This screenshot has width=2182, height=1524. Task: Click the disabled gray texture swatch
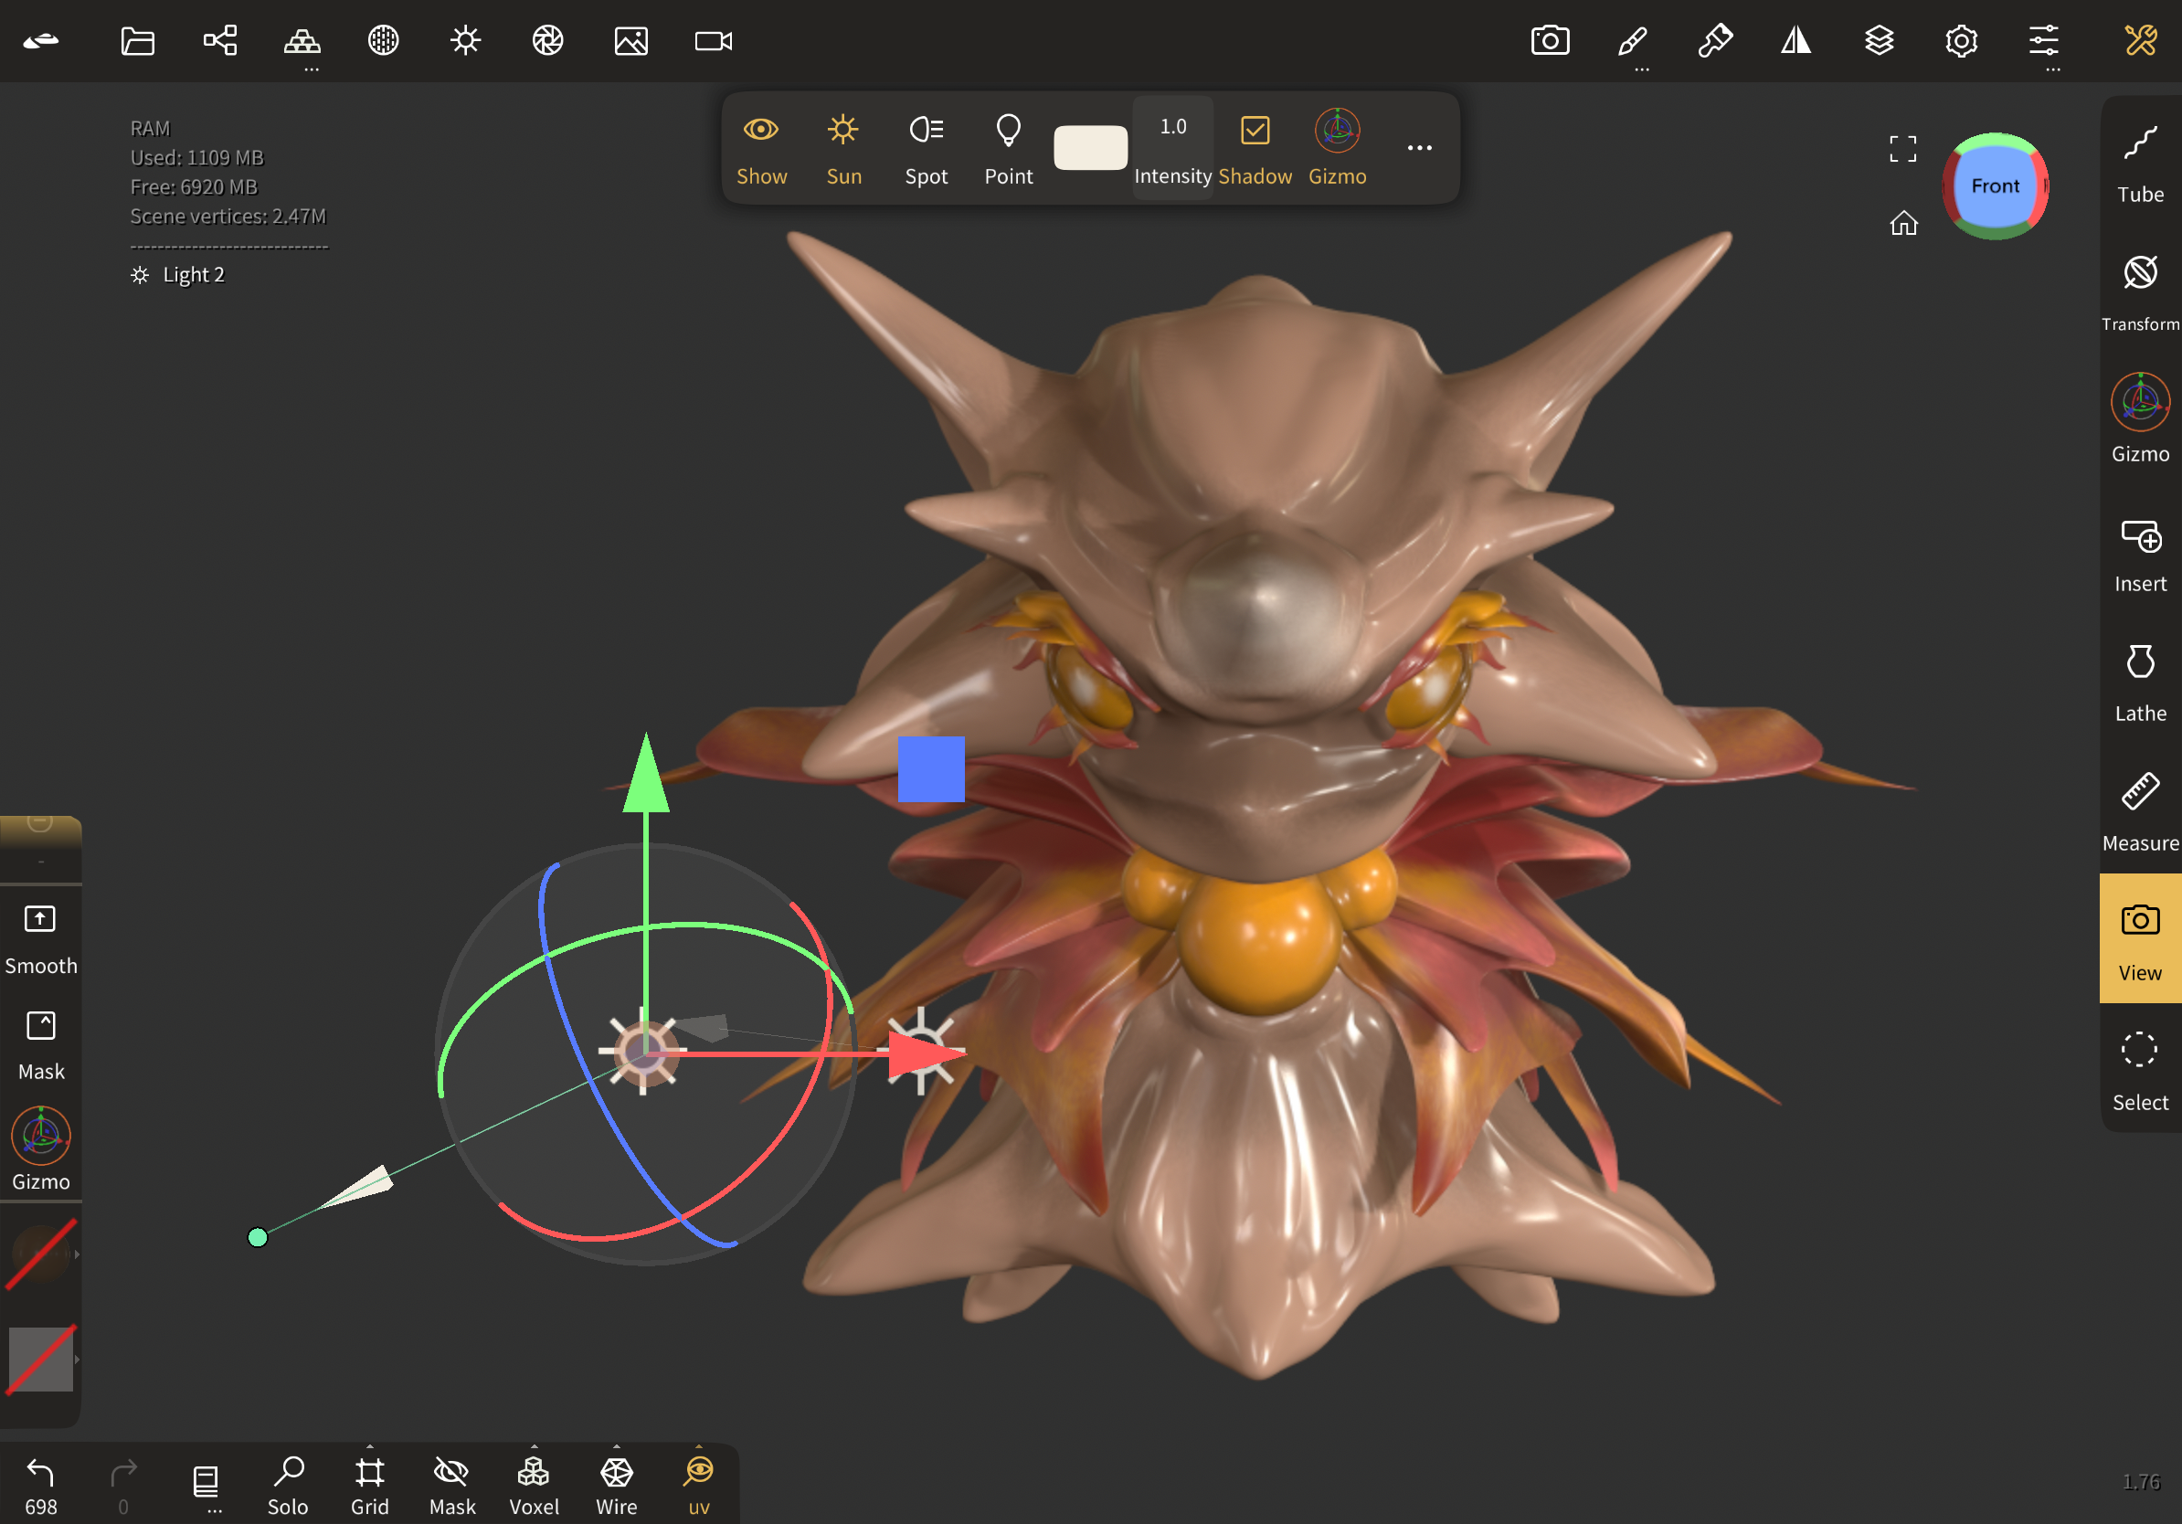pos(40,1359)
